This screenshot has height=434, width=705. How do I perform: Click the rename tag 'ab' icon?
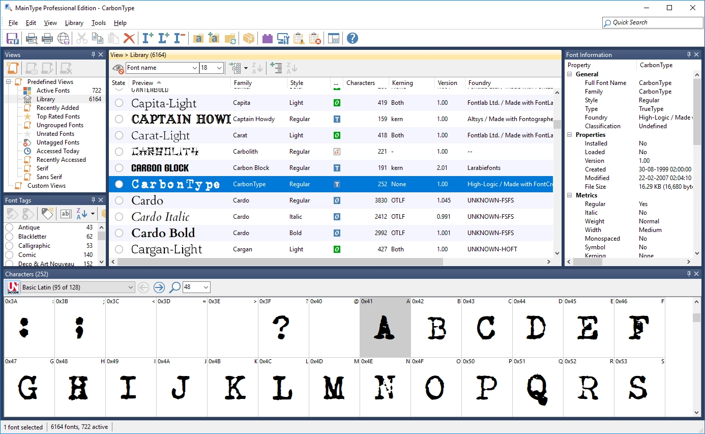coord(66,214)
